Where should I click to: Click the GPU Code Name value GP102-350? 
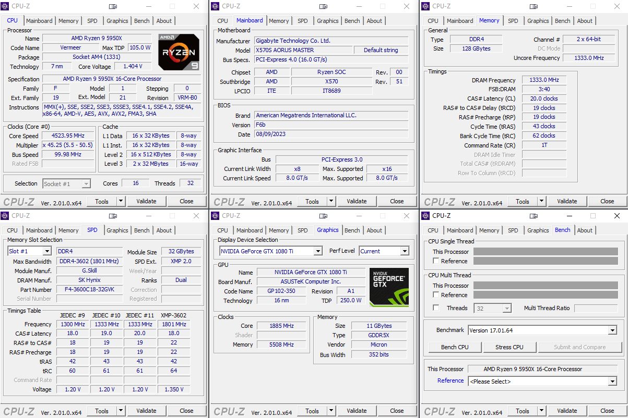tap(281, 291)
